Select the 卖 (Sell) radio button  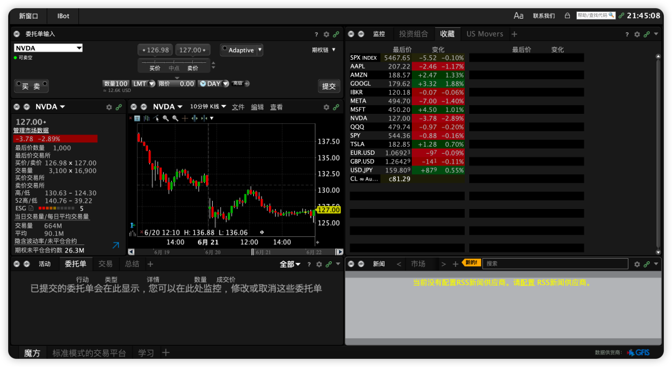click(x=44, y=83)
